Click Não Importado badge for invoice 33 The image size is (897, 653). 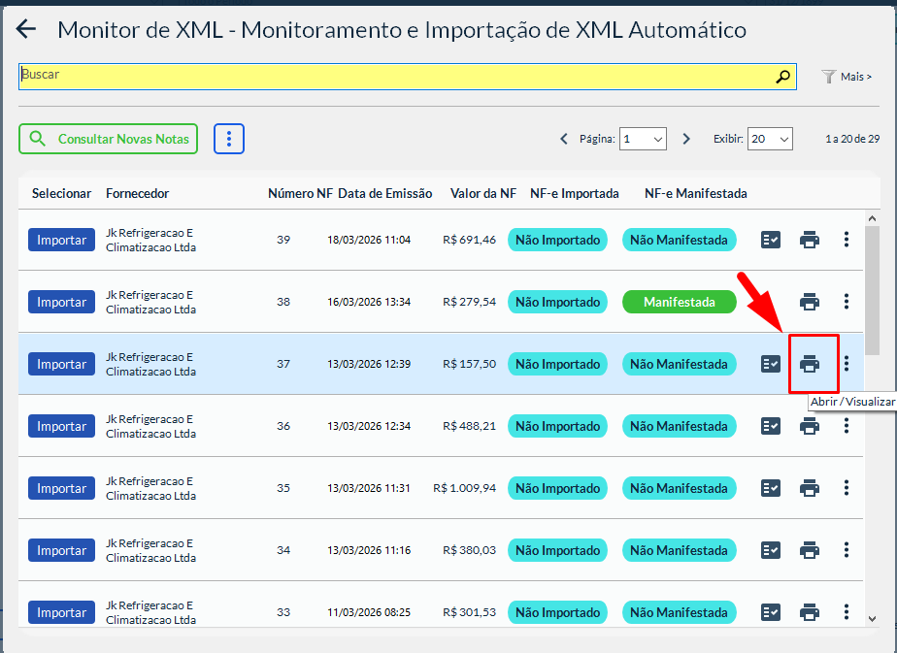click(557, 612)
